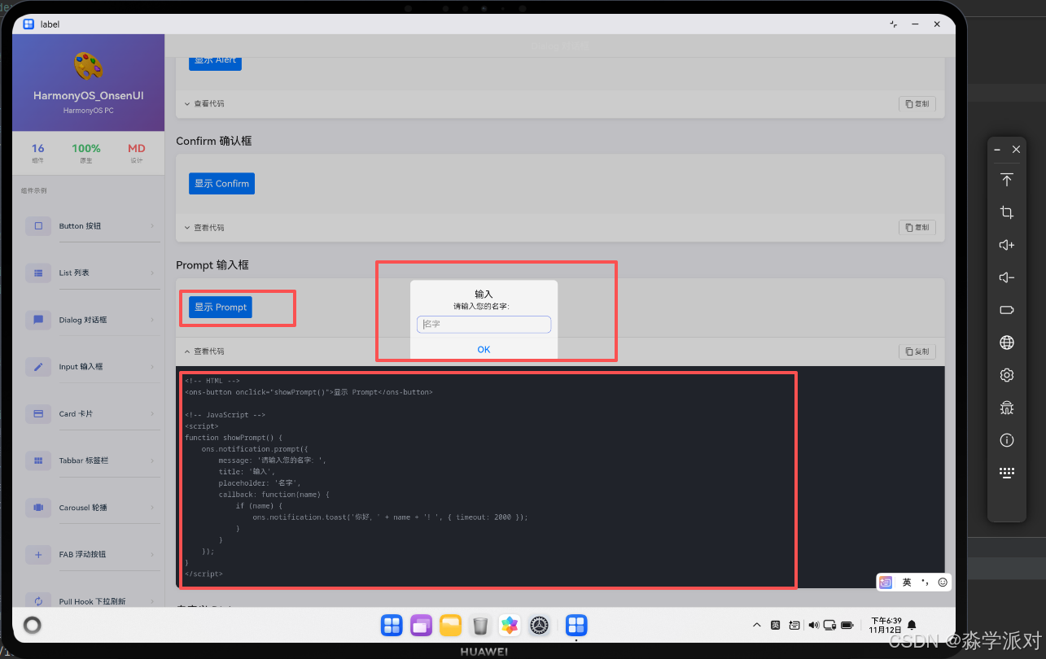Click the Card 卡片 sidebar icon
This screenshot has height=659, width=1046.
(x=38, y=413)
